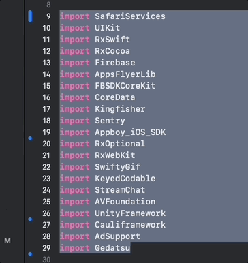Click line number 22 in gutter
Screen dimensions: 248x263
46,167
